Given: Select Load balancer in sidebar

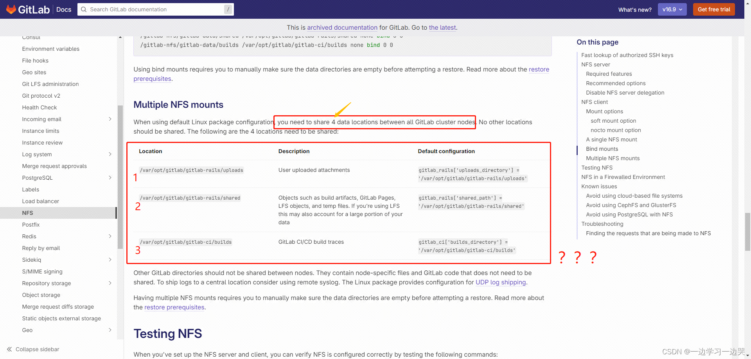Looking at the screenshot, I should tap(41, 201).
